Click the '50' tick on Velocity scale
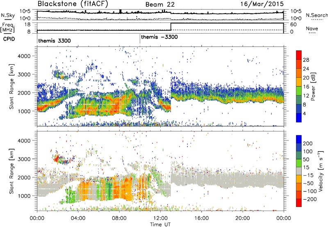 pyautogui.click(x=306, y=159)
